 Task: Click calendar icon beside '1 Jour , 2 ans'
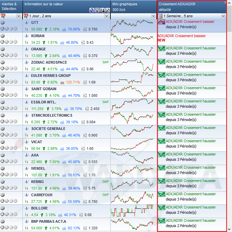pyautogui.click(x=26, y=16)
